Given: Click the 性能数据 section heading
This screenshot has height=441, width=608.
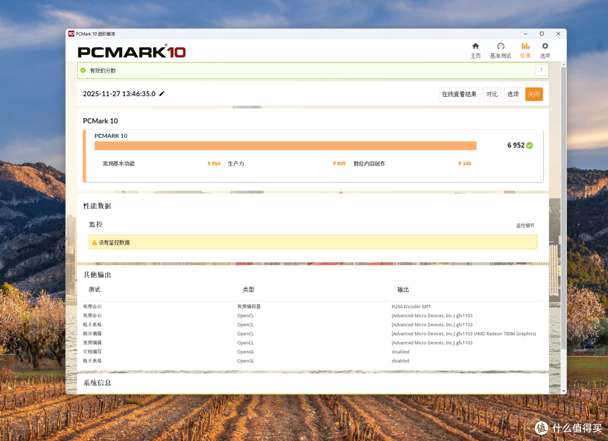Looking at the screenshot, I should [x=97, y=206].
